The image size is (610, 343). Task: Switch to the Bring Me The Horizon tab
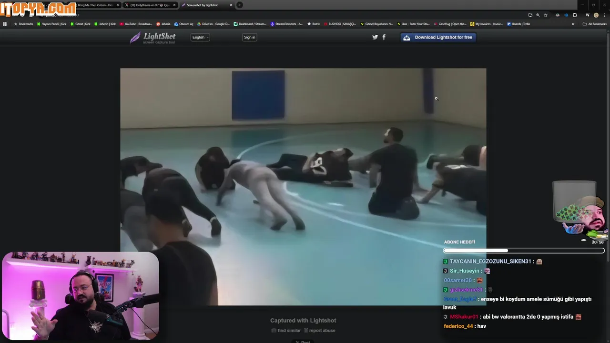(94, 5)
